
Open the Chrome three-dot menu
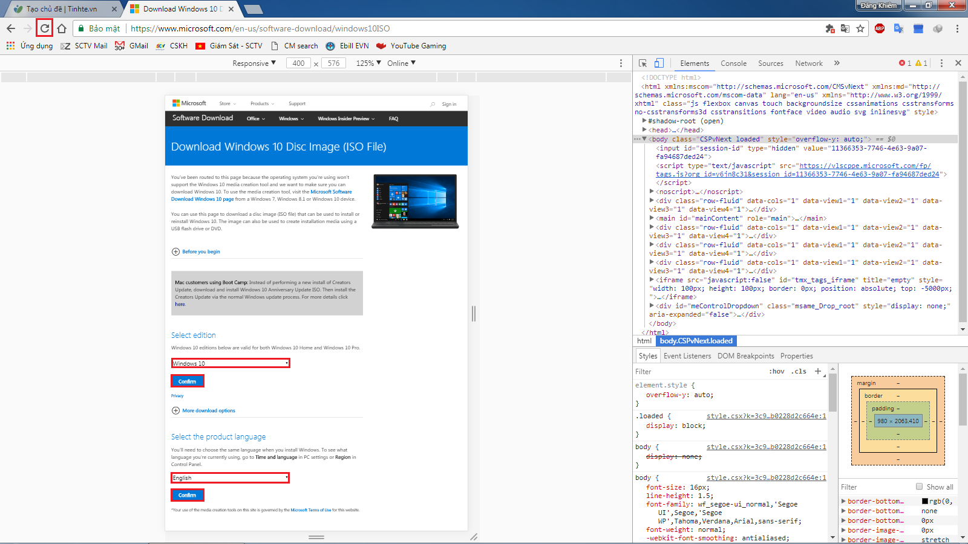point(957,28)
